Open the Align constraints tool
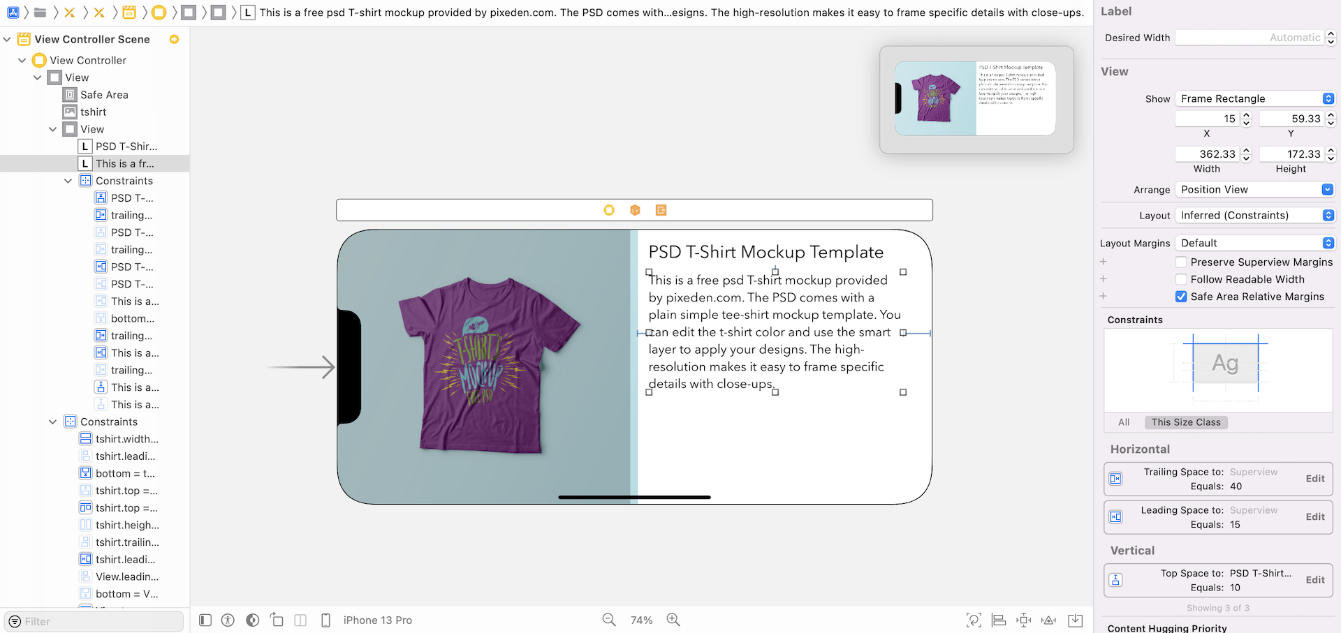The height and width of the screenshot is (633, 1341). tap(999, 620)
